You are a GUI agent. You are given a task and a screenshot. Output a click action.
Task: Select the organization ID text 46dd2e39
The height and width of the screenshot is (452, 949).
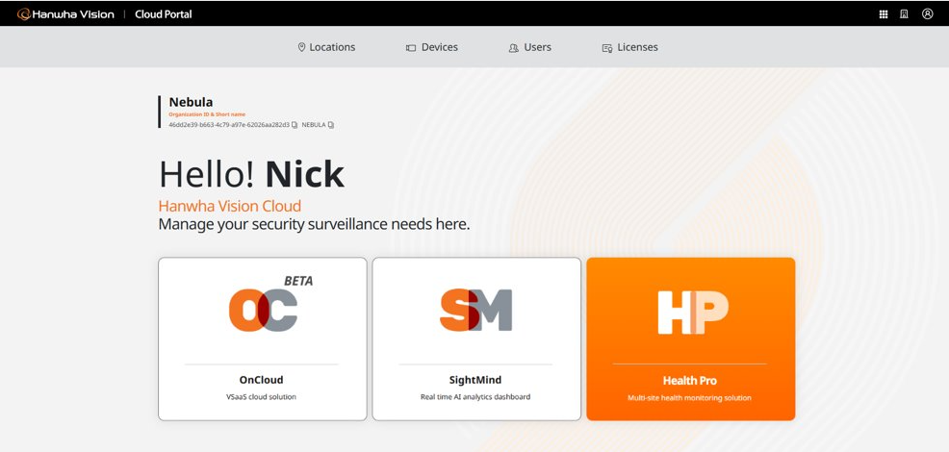pyautogui.click(x=229, y=125)
